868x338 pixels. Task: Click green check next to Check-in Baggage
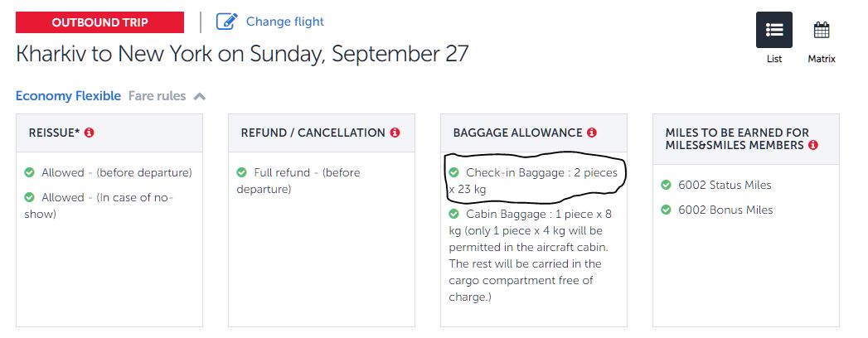point(453,172)
